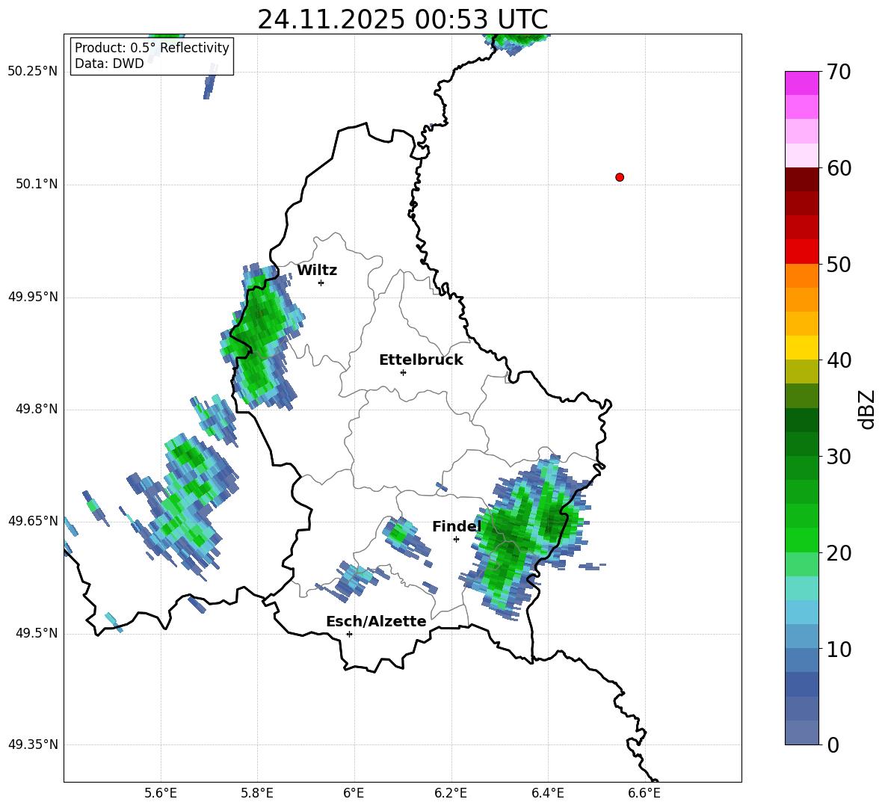Click the rain echo west of Wiltz
The image size is (885, 808).
pyautogui.click(x=261, y=336)
